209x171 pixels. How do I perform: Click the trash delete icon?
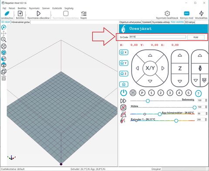click(3, 78)
